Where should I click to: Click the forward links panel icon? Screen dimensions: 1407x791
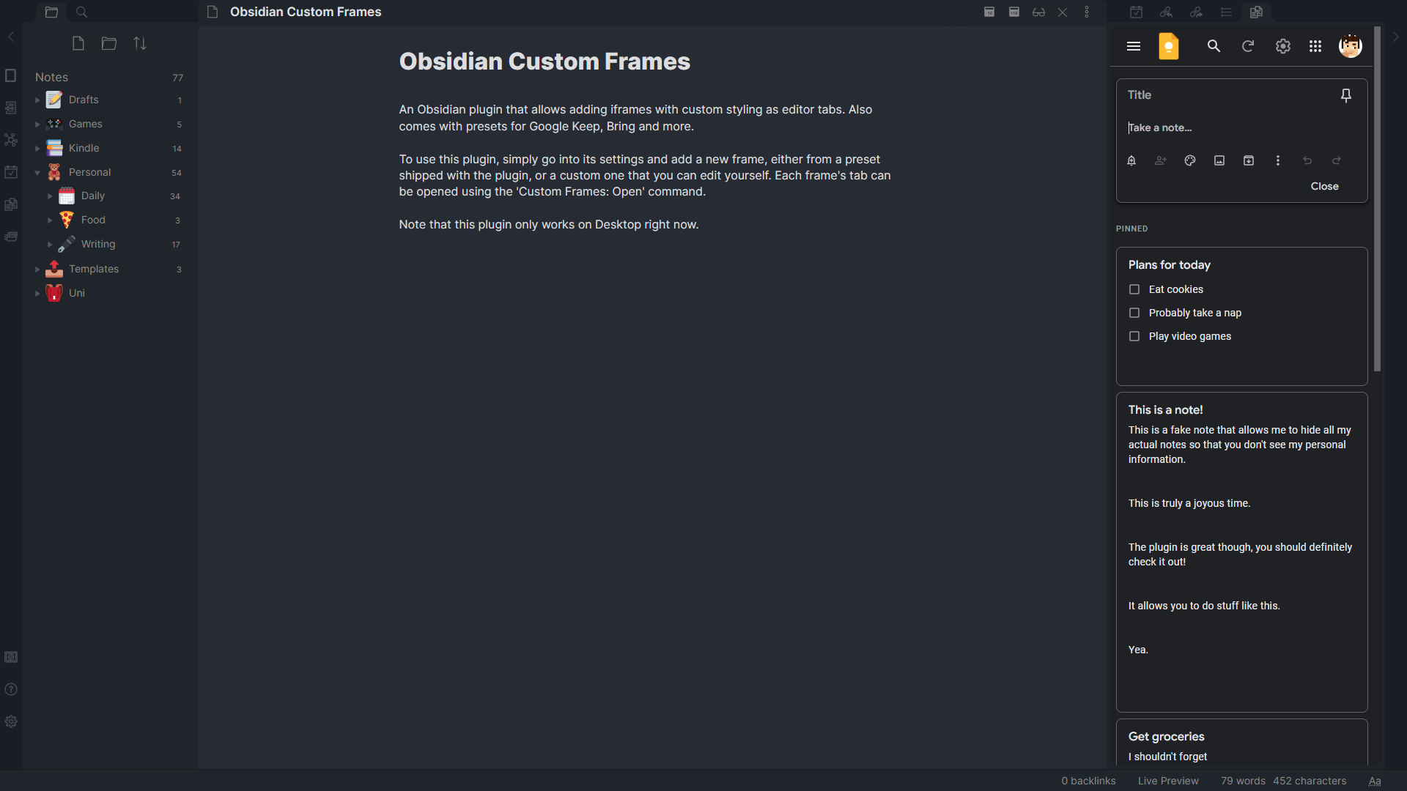point(1195,12)
